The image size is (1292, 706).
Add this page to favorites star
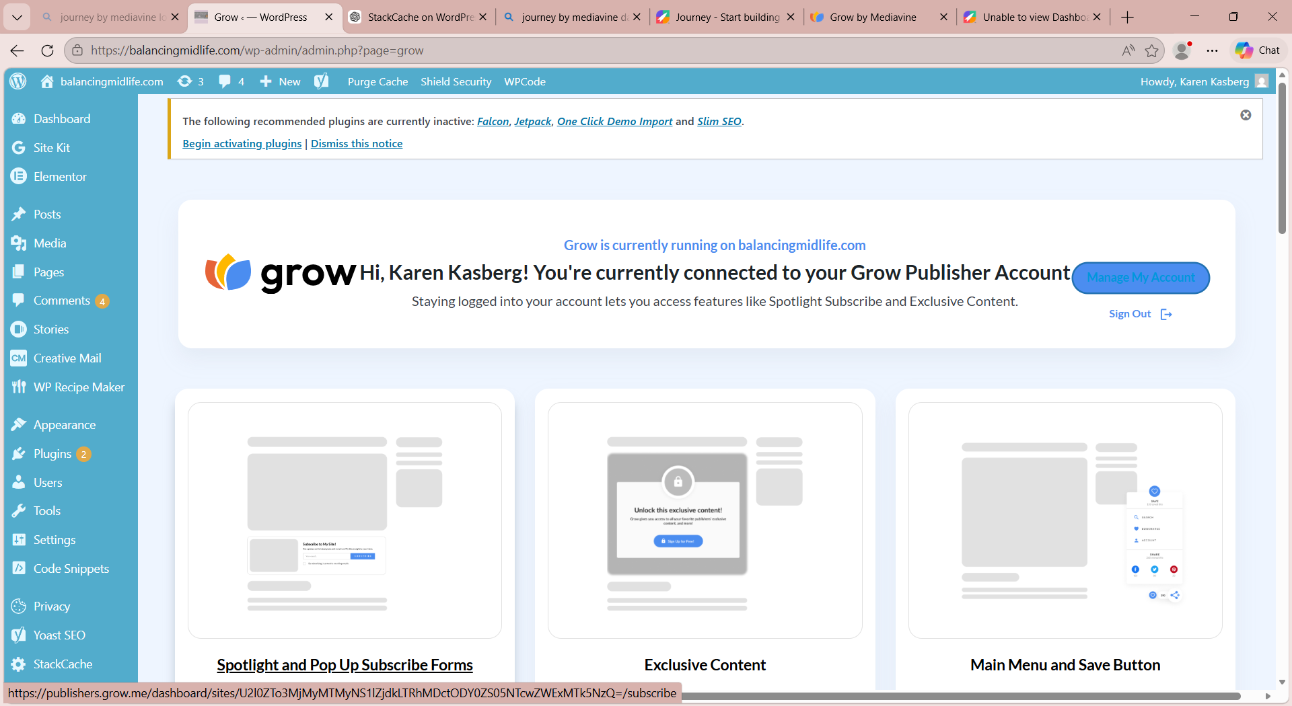click(x=1152, y=50)
